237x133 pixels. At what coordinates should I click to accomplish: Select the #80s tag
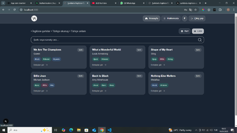[45, 85]
